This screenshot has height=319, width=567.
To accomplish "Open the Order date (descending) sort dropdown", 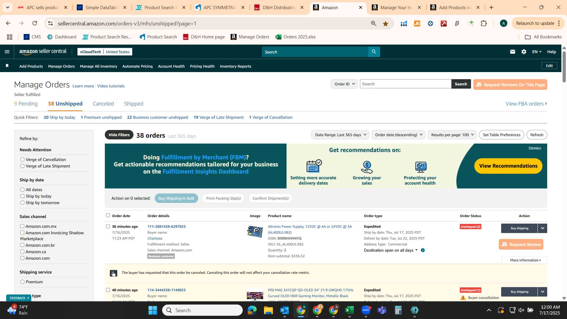I will [398, 135].
